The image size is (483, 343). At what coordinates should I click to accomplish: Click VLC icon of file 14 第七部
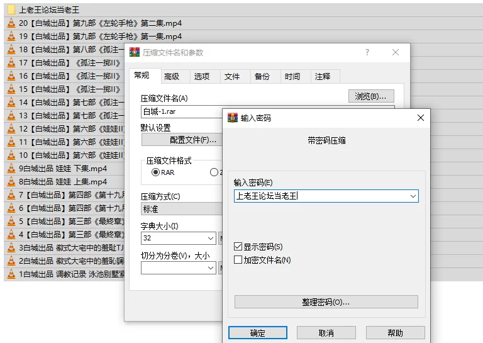[11, 103]
